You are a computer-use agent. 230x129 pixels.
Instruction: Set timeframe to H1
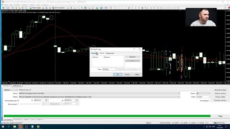(x=165, y=8)
